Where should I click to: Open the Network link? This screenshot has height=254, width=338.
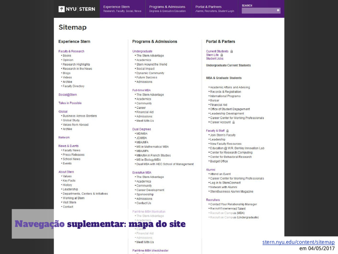64,137
